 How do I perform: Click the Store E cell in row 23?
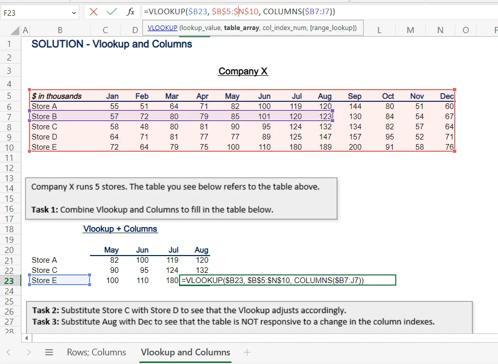60,281
